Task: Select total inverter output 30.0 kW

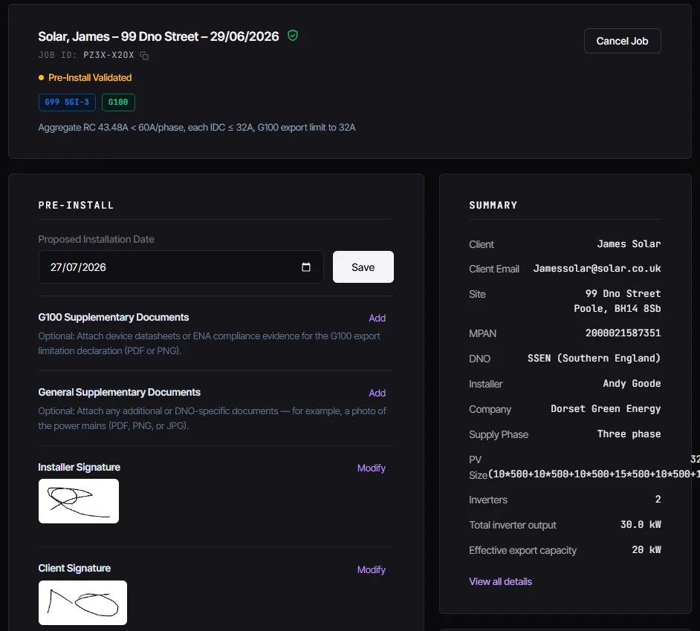Action: point(641,524)
